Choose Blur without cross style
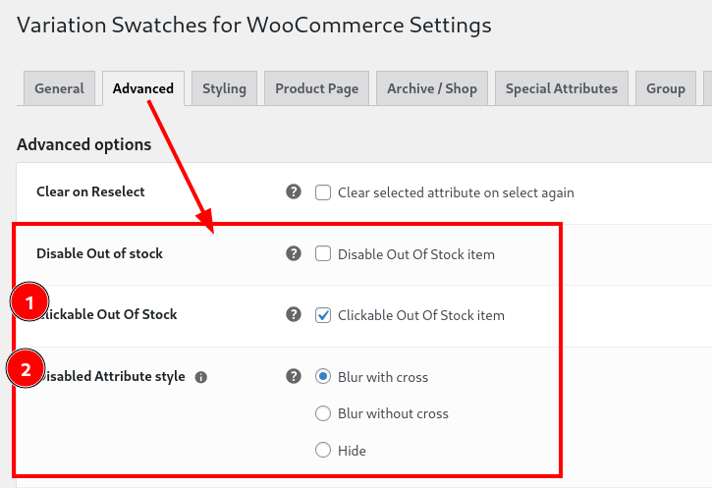 point(323,413)
